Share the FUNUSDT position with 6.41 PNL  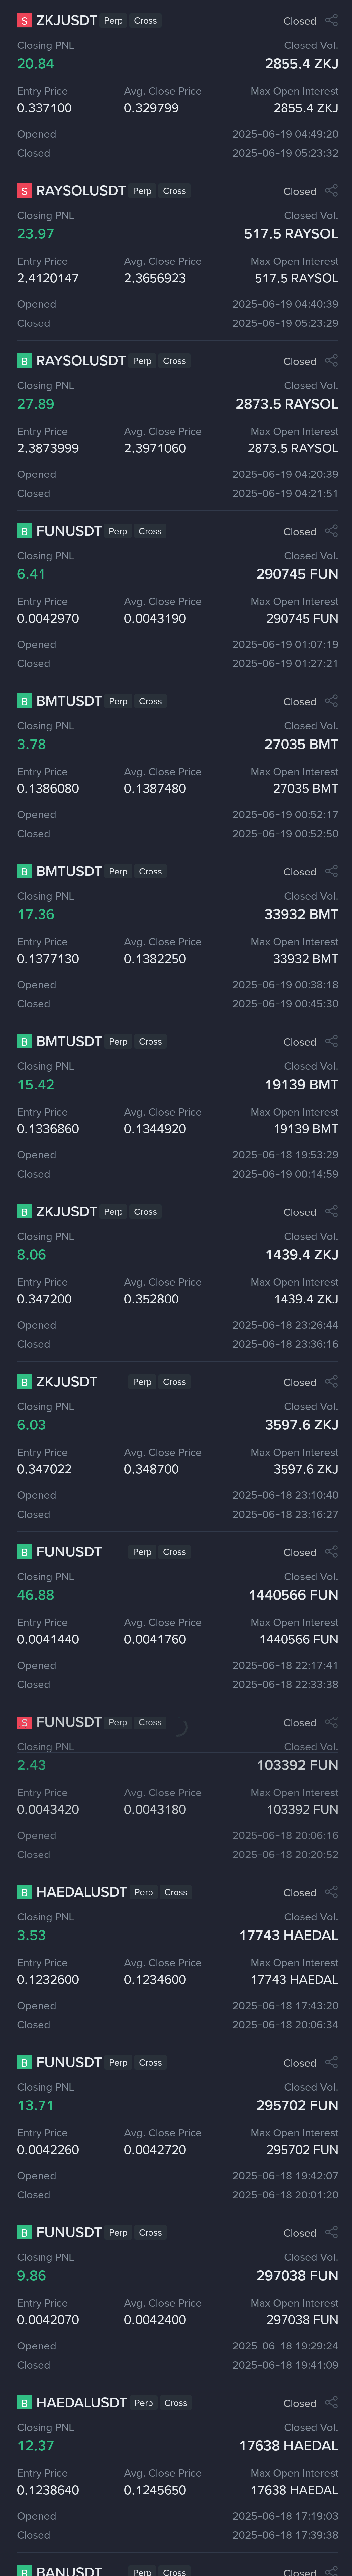tap(331, 531)
